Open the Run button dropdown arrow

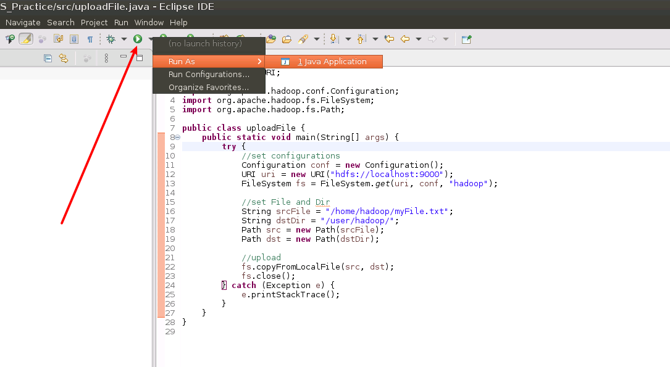point(149,38)
